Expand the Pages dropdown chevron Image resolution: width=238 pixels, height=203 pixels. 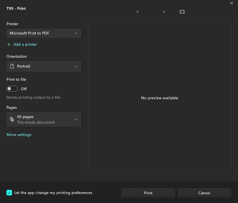[x=76, y=119]
